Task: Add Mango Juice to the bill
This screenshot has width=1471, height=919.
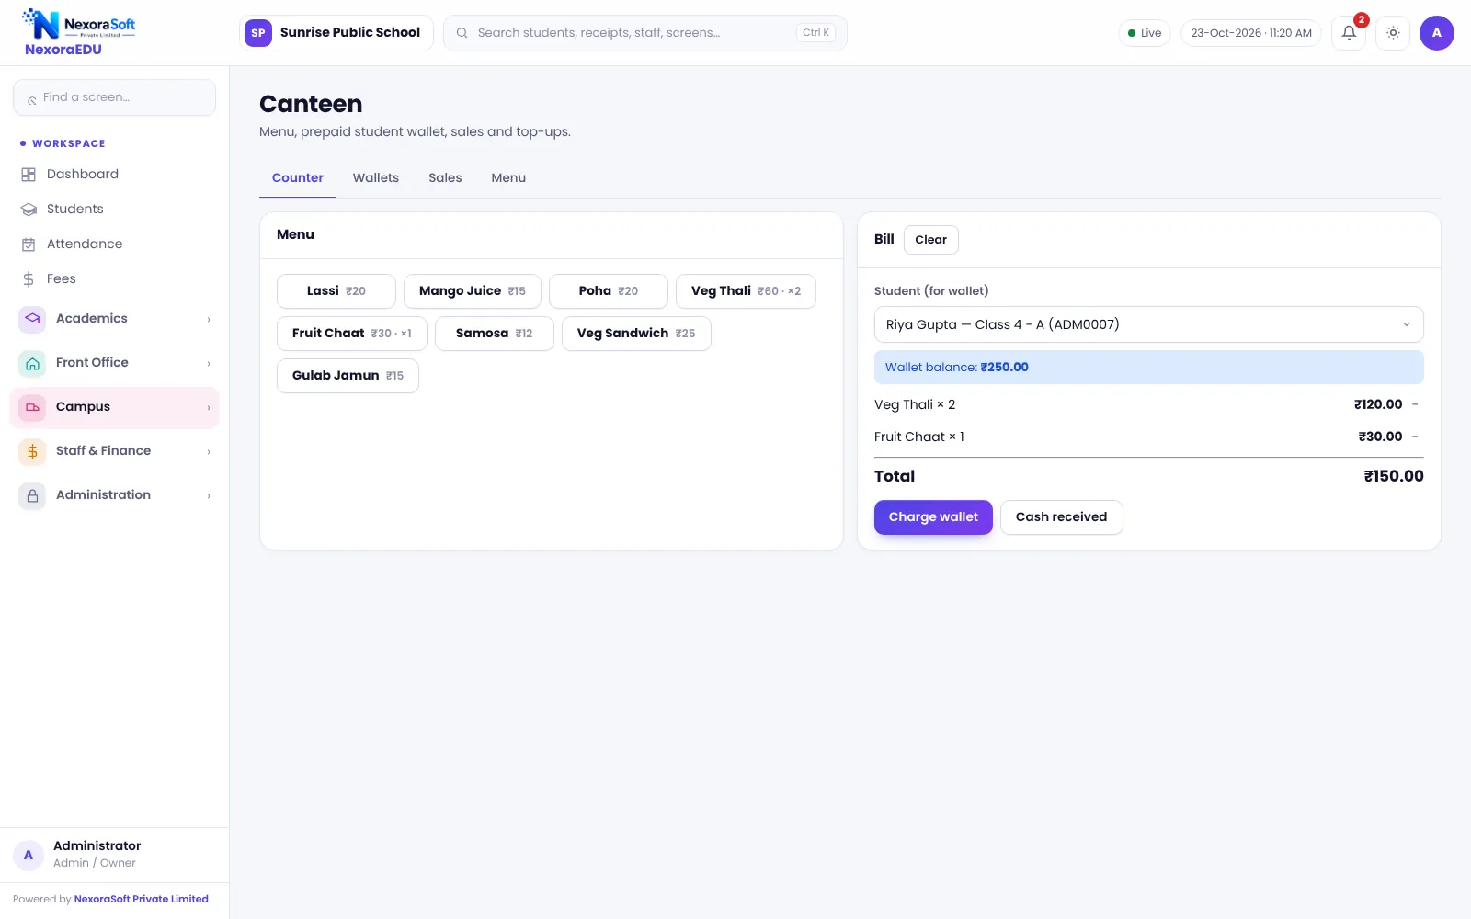Action: point(473,291)
